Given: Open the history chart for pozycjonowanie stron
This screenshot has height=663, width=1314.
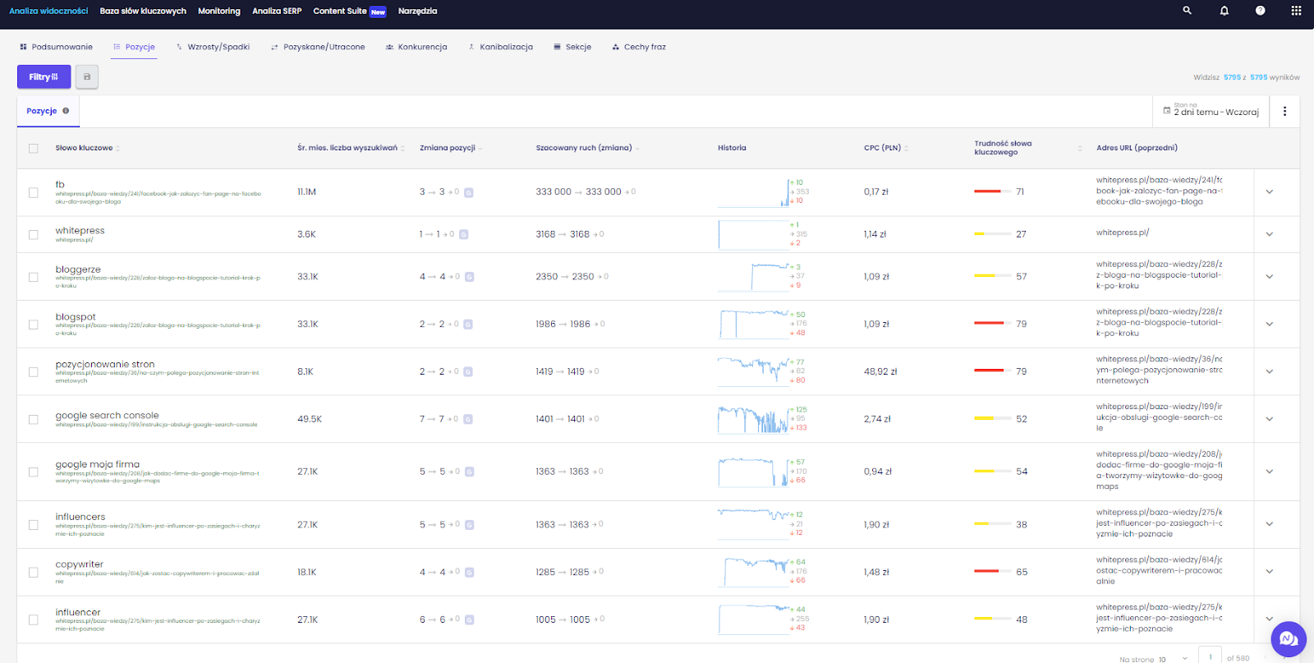Looking at the screenshot, I should (754, 371).
